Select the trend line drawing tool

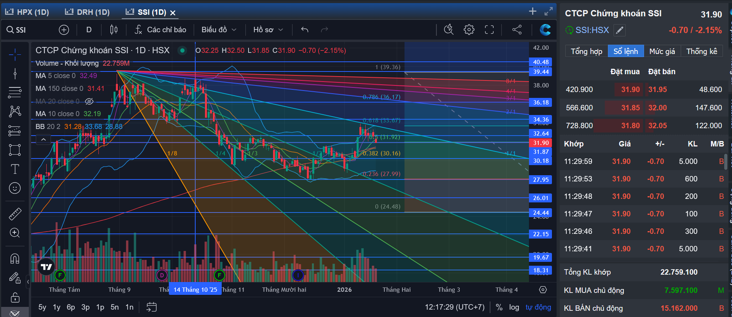15,73
